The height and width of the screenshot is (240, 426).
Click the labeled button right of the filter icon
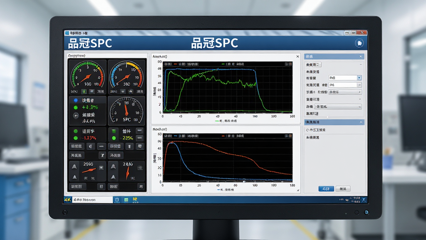[x=116, y=155]
